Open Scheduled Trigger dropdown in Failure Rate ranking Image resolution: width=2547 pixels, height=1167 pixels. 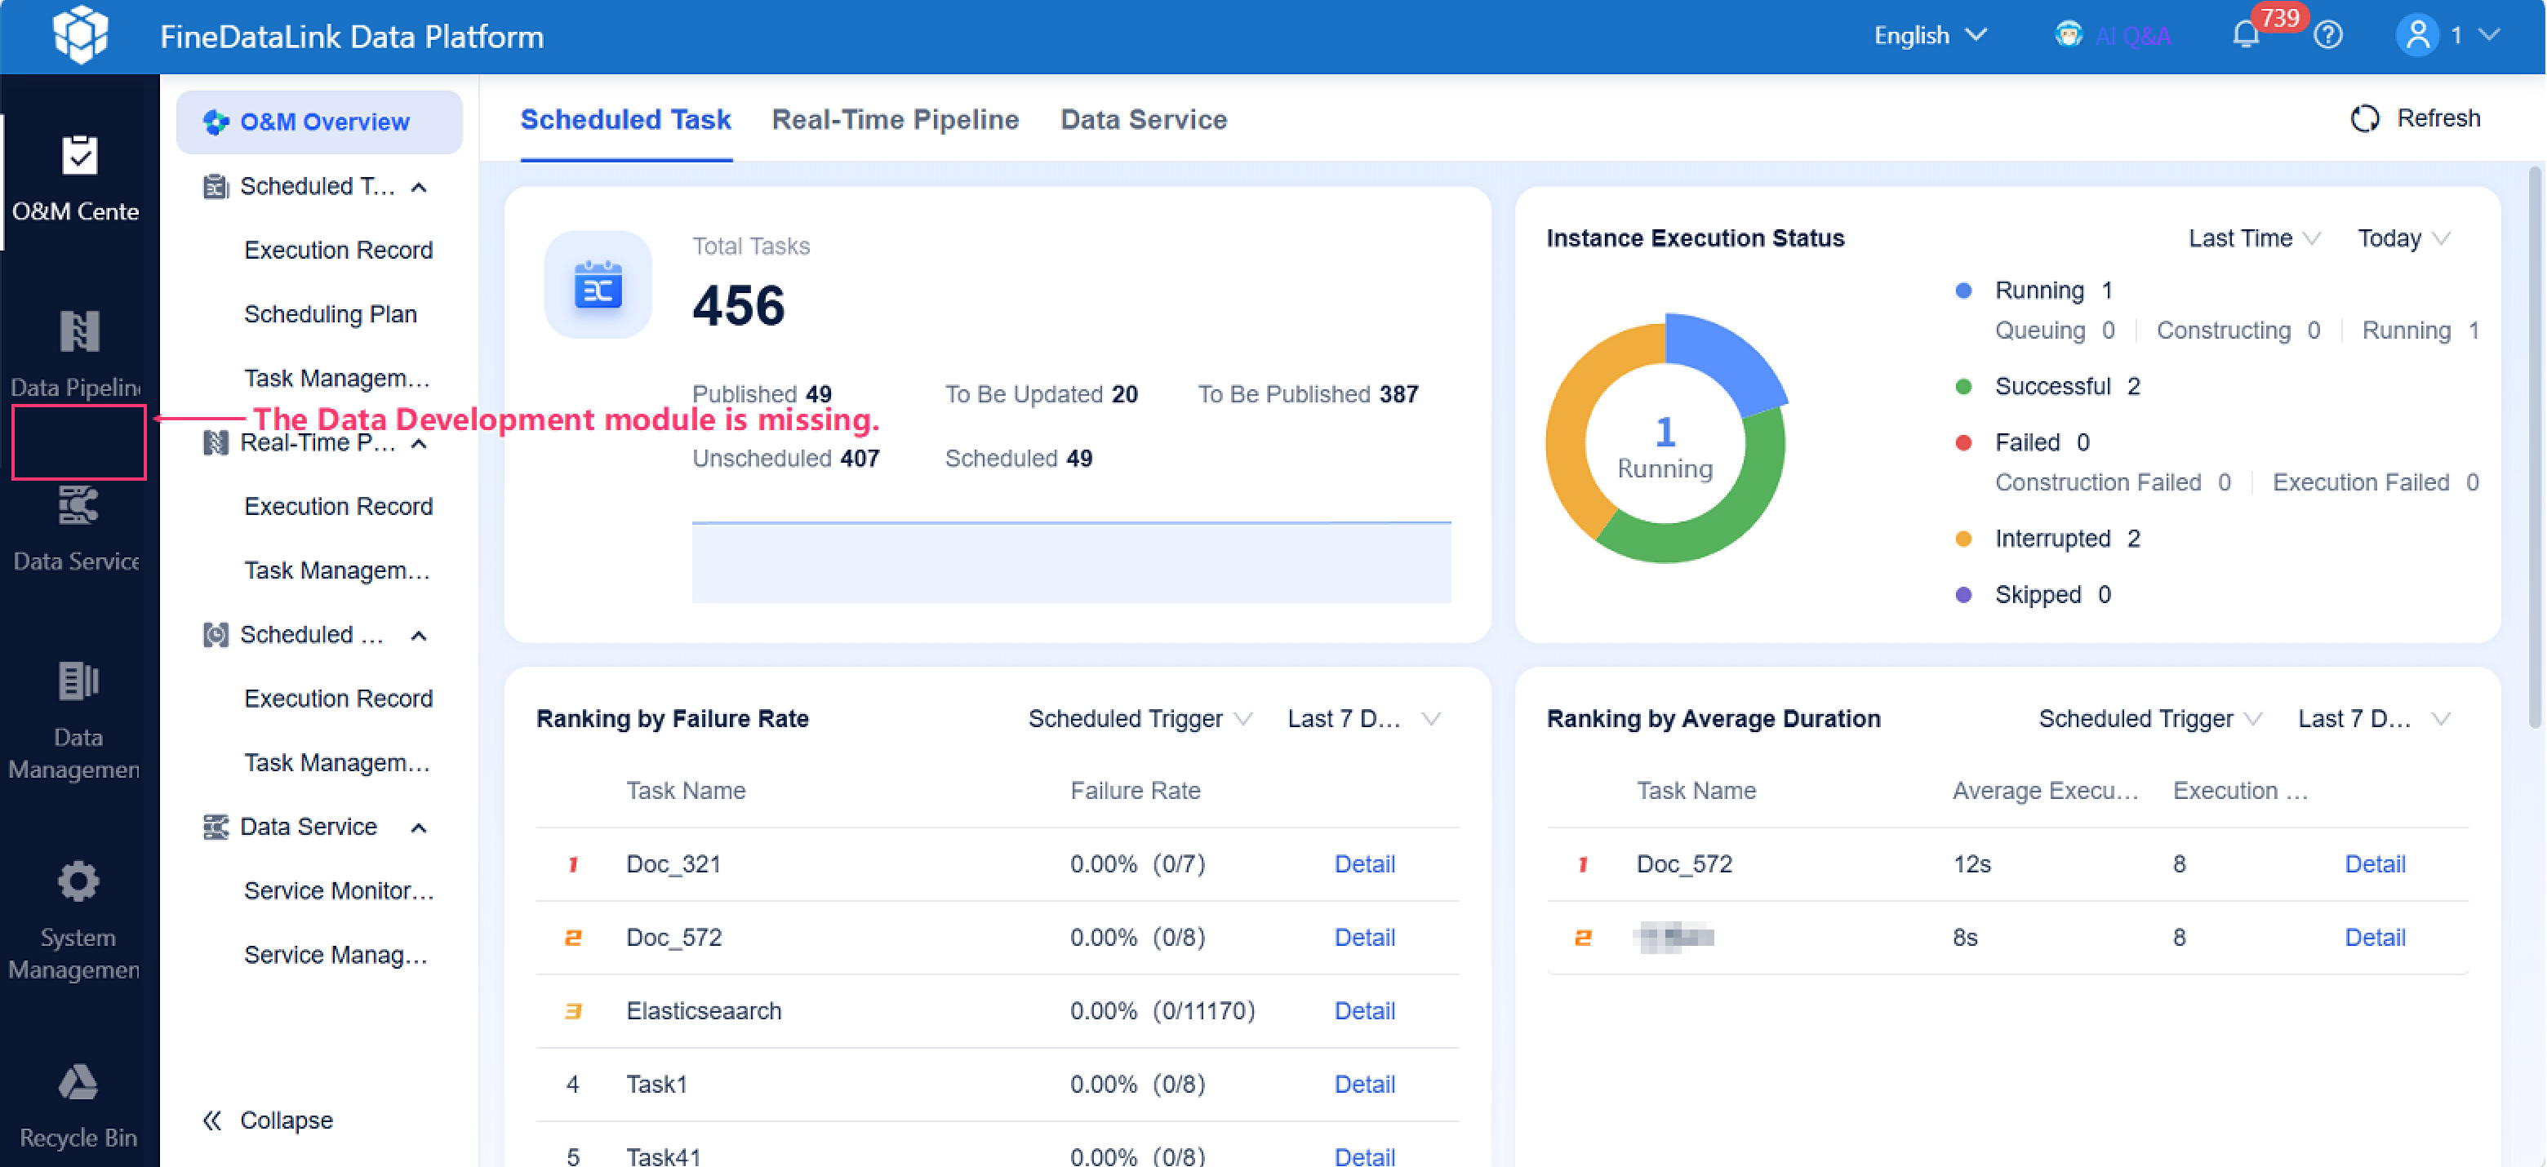click(1141, 718)
